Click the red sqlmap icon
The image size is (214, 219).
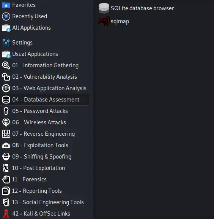pyautogui.click(x=104, y=21)
